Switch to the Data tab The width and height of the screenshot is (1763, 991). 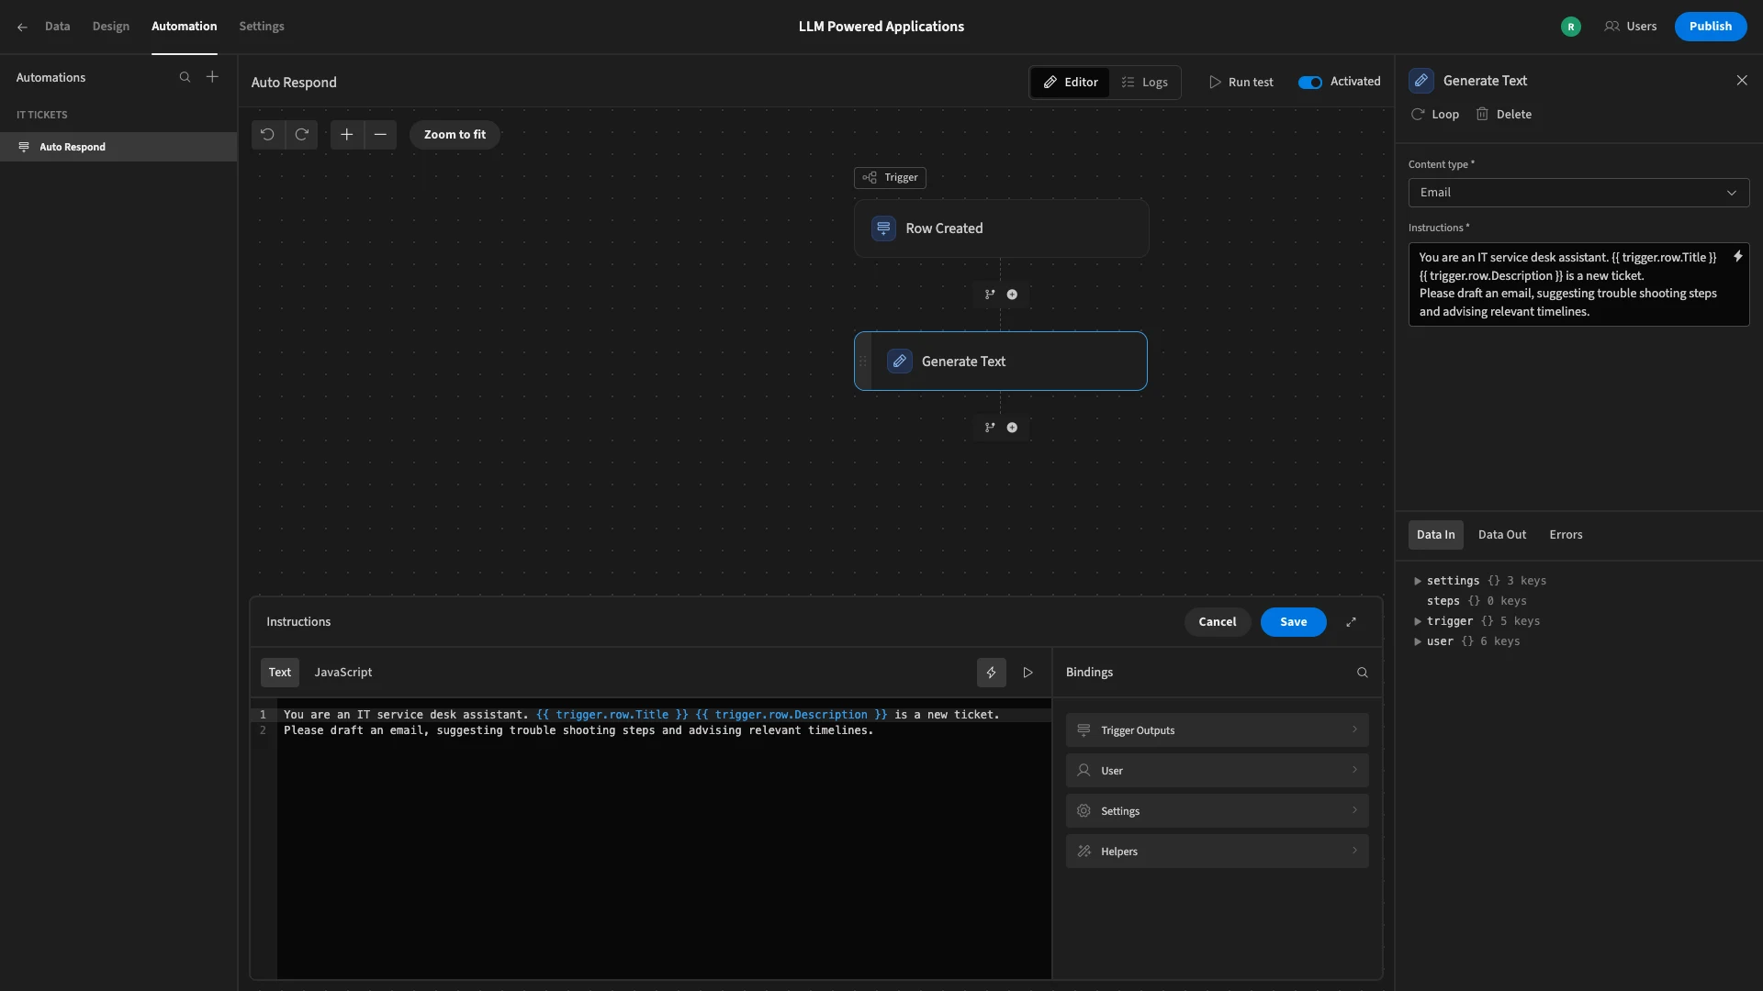pyautogui.click(x=57, y=27)
